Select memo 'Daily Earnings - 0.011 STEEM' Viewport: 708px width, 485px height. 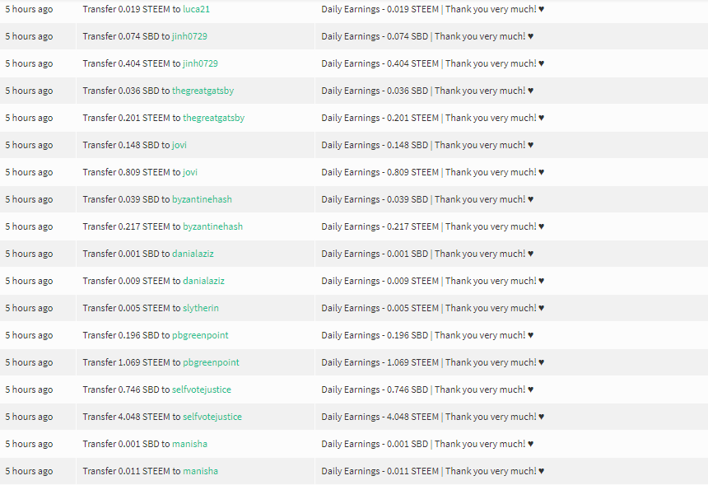tap(380, 470)
